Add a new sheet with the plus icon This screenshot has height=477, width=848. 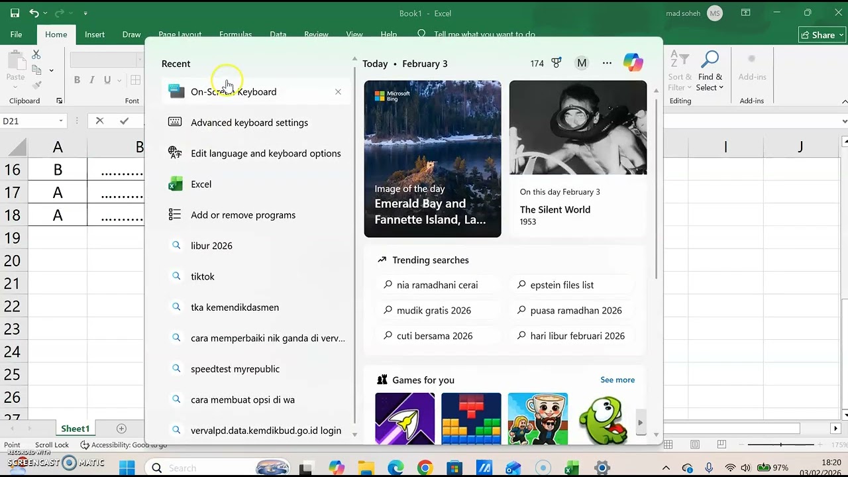[121, 429]
